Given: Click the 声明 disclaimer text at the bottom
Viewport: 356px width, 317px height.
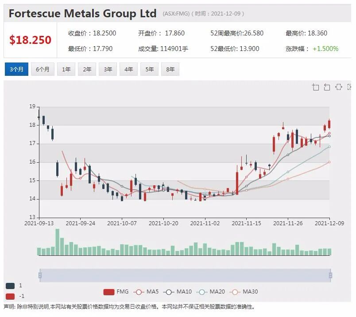Looking at the screenshot, I should tap(129, 307).
